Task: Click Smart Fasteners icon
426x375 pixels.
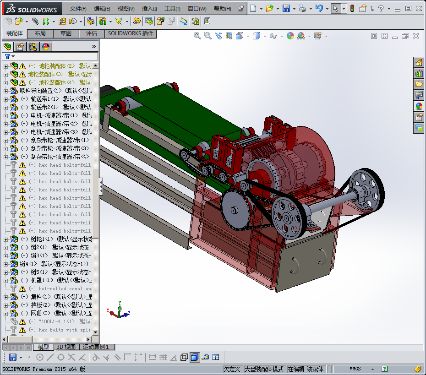Action: pos(62,21)
